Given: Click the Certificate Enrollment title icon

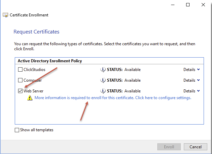Looking at the screenshot, I should [x=5, y=15].
